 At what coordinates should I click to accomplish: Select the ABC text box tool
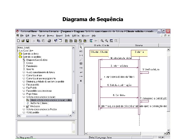click(81, 51)
